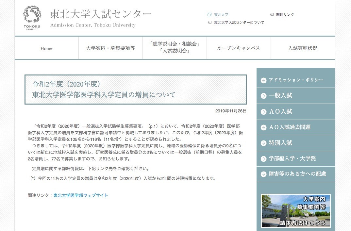Click the 東北大学入試センター site title
351x231 pixels.
coord(101,14)
